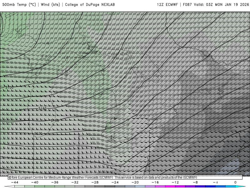This screenshot has height=188, width=250.
Task: Click the -8 colorbar value label
Action: 195,182
